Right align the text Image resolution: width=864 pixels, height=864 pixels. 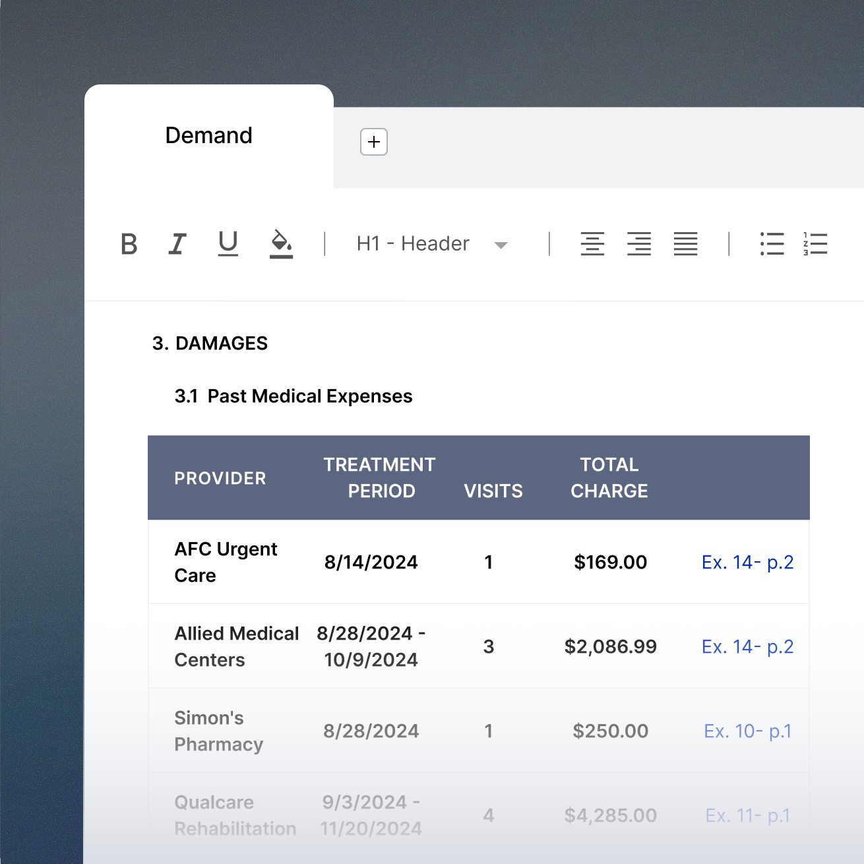tap(639, 244)
